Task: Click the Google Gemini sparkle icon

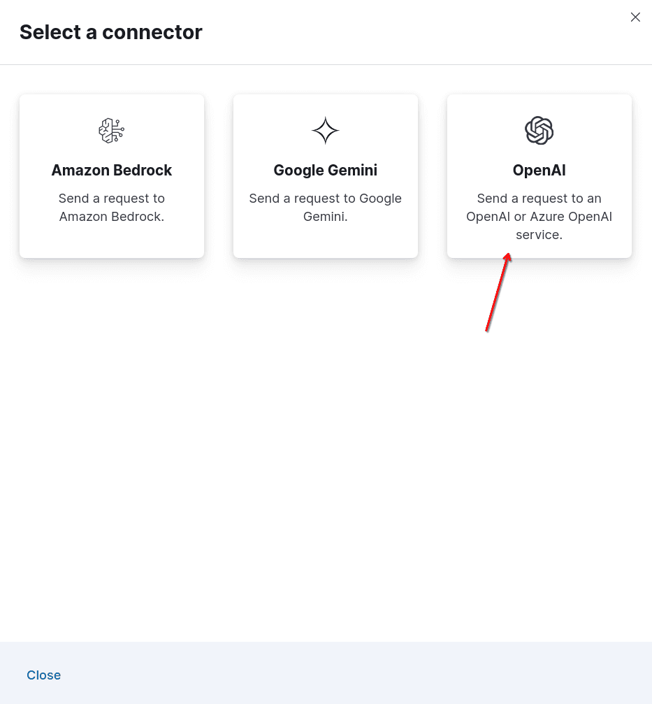Action: [325, 130]
